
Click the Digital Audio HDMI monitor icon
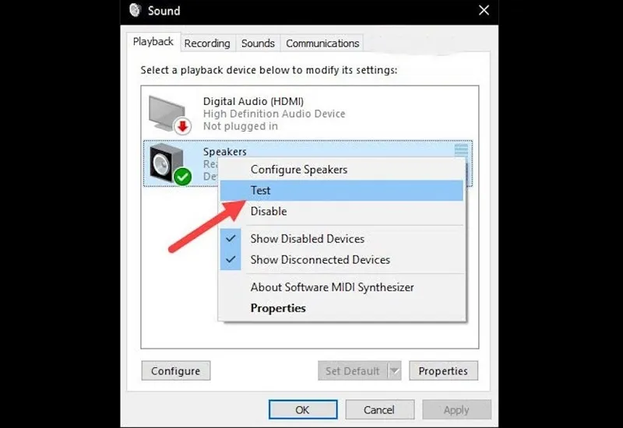click(167, 112)
